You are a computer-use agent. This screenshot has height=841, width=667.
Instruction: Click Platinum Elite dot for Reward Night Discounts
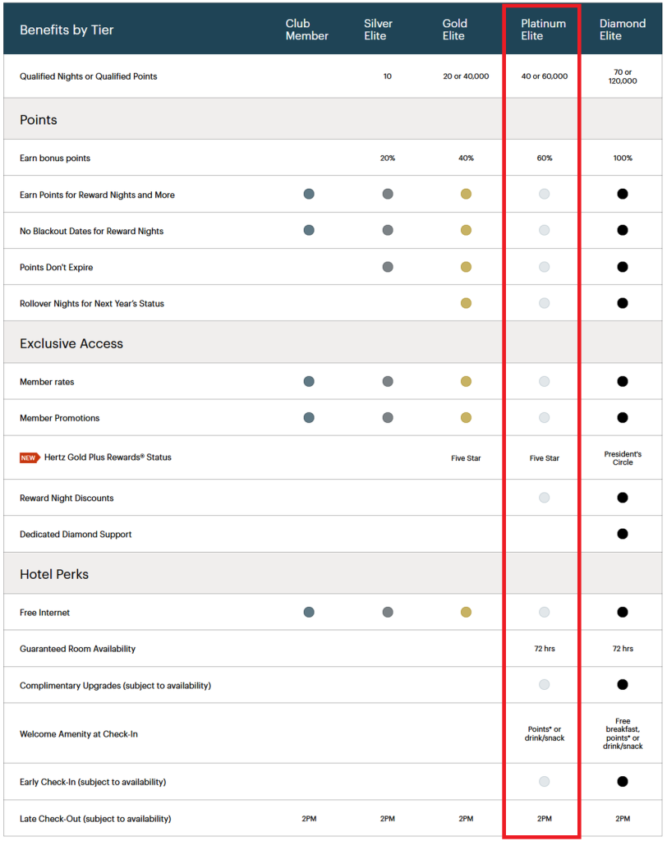(x=544, y=498)
